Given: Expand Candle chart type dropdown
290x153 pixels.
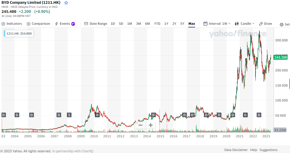Looking at the screenshot, I should click(x=244, y=24).
